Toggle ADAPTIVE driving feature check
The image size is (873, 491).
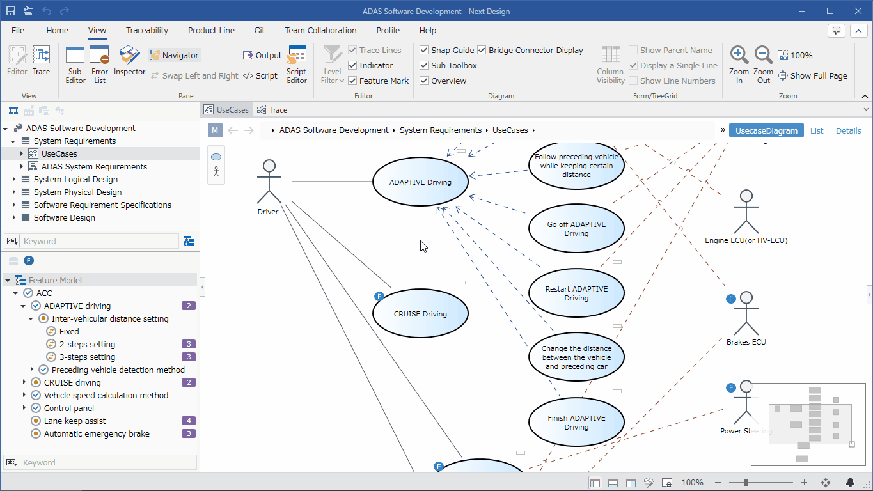coord(36,306)
